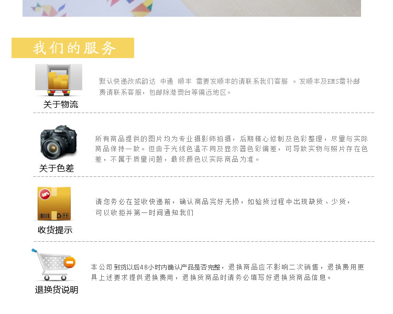Click the color difference explanation paragraph
This screenshot has width=393, height=314.
[231, 149]
